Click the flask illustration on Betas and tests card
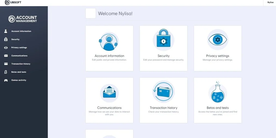 click(x=218, y=92)
